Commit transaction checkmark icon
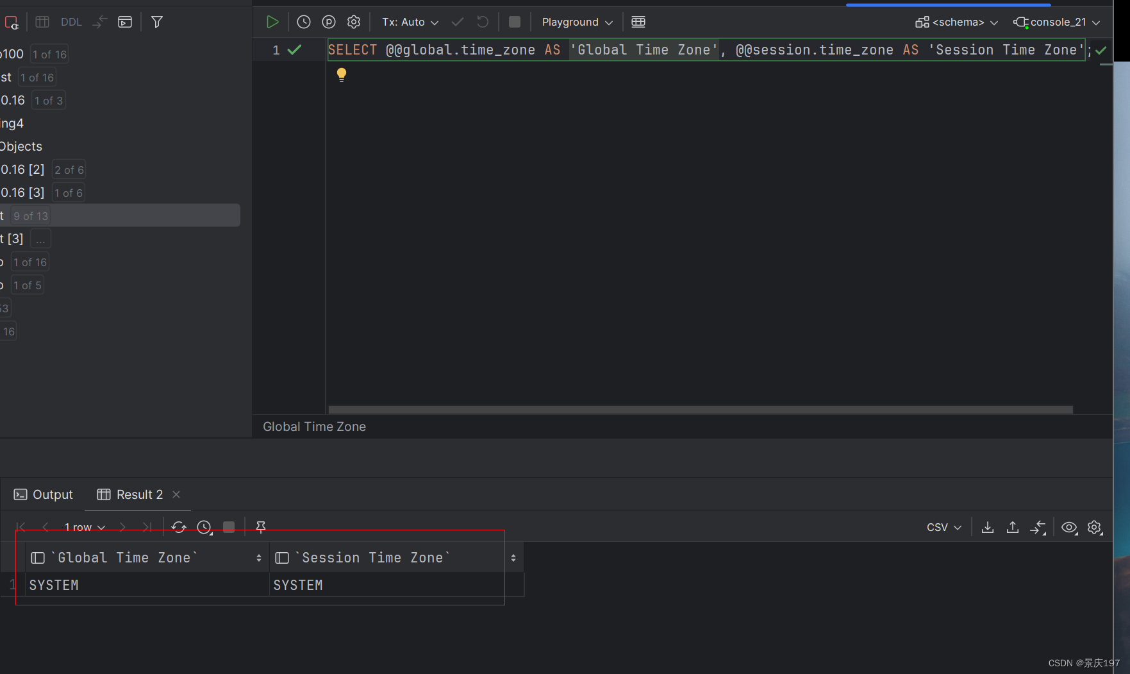Viewport: 1130px width, 674px height. (x=458, y=22)
